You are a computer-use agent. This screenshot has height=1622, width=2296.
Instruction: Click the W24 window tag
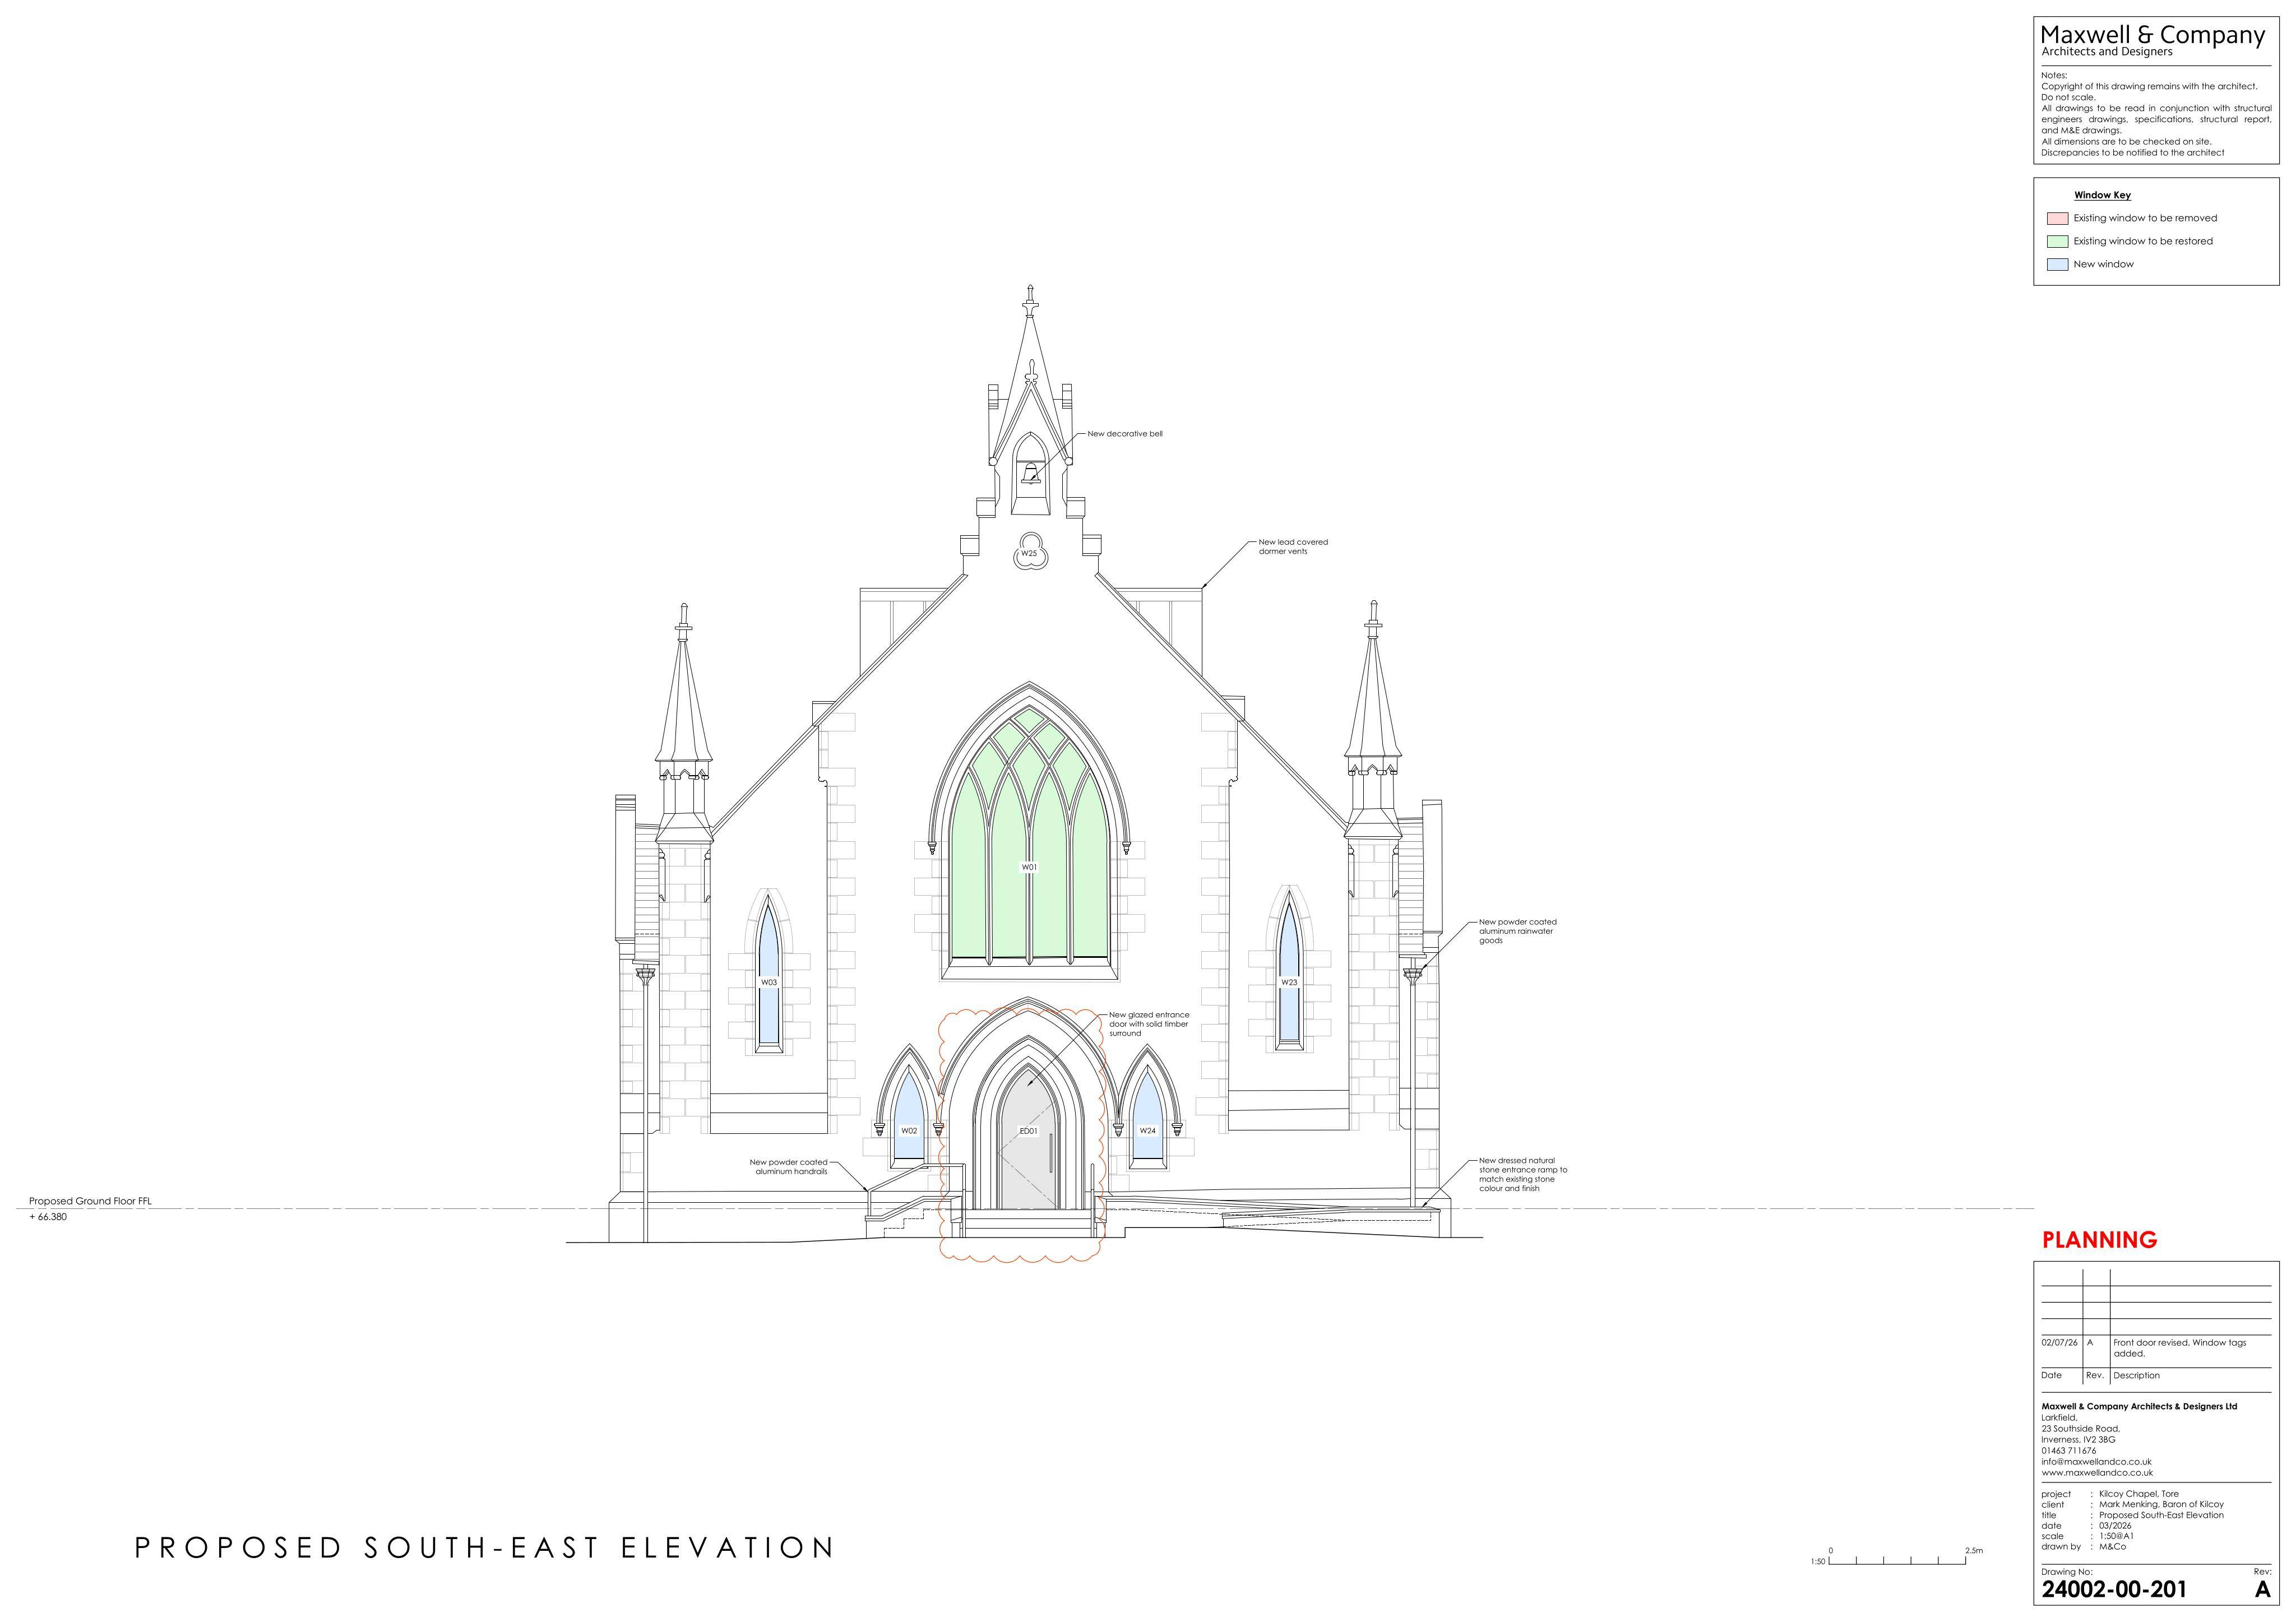tap(1148, 1130)
